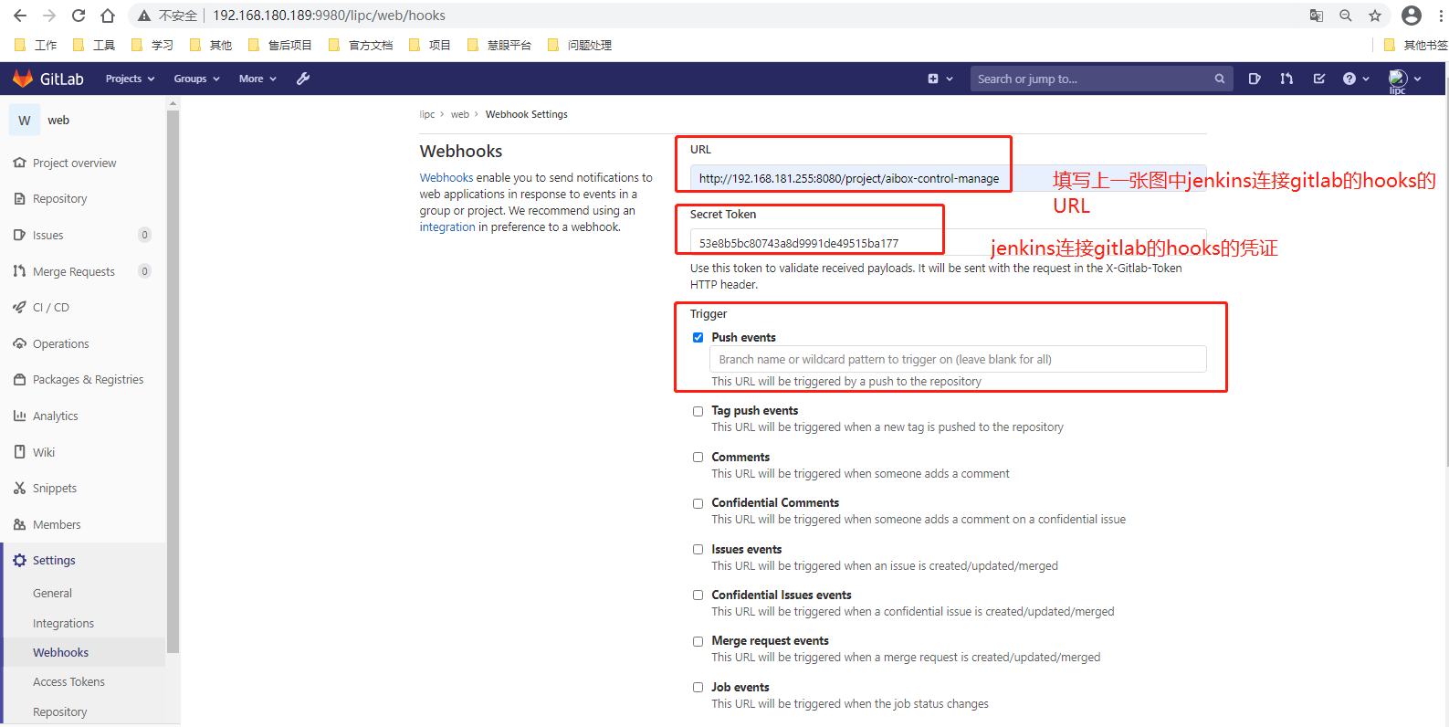Open the 其他书签 bookmarks folder

(1415, 45)
